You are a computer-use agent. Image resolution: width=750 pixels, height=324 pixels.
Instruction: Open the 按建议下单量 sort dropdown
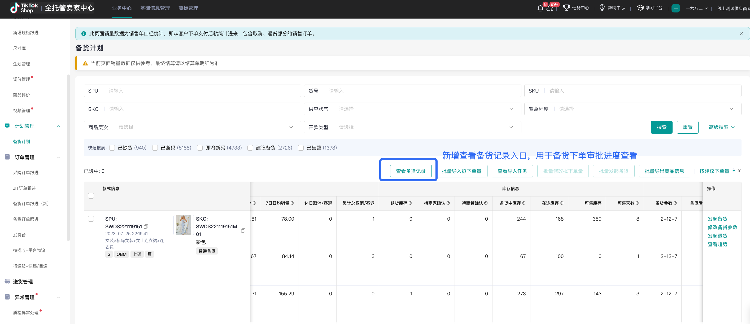click(717, 171)
